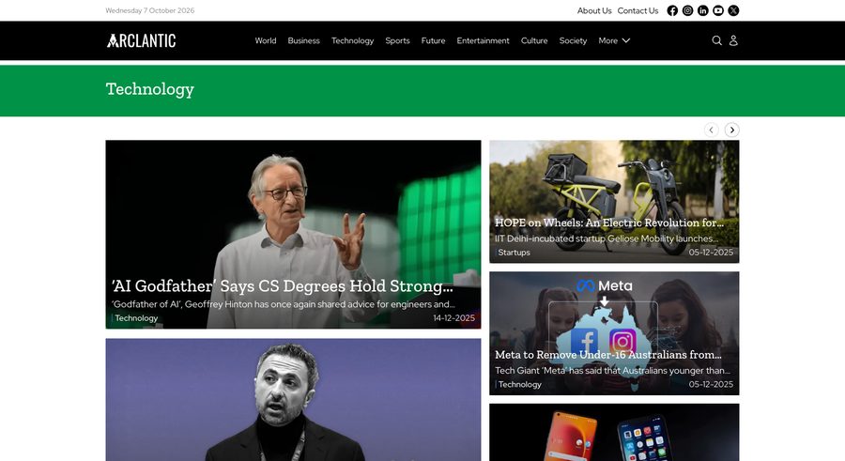Click the Technology page heading
This screenshot has height=461, width=845.
[150, 89]
